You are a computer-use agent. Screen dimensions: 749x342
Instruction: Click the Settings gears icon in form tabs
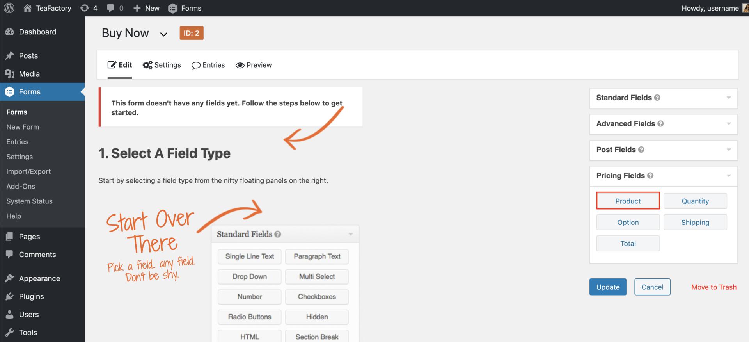pos(147,65)
